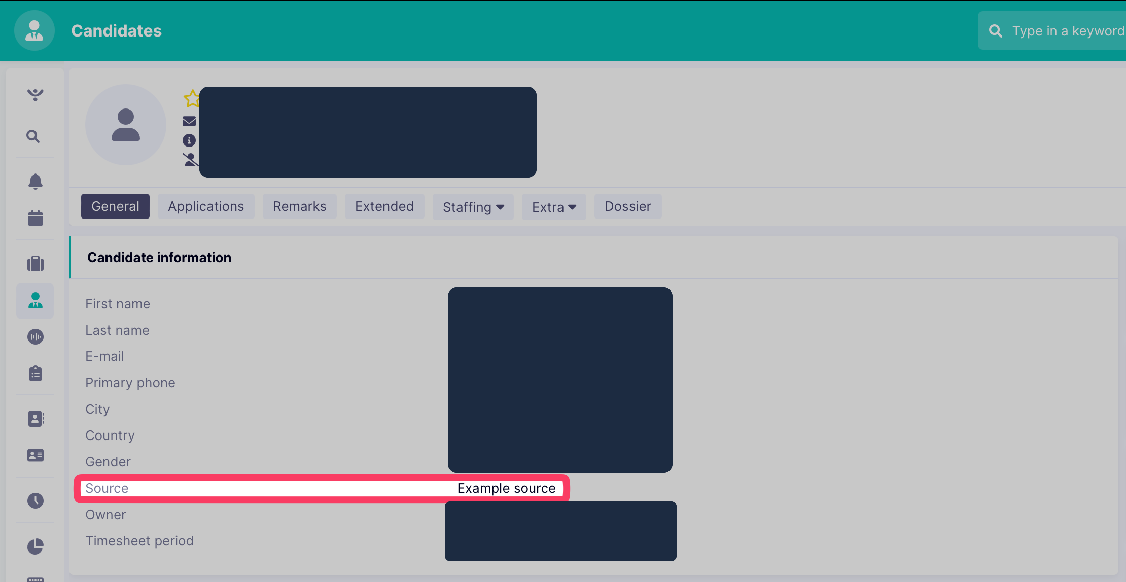This screenshot has width=1126, height=582.
Task: Expand the Staffing dropdown tab
Action: (473, 207)
